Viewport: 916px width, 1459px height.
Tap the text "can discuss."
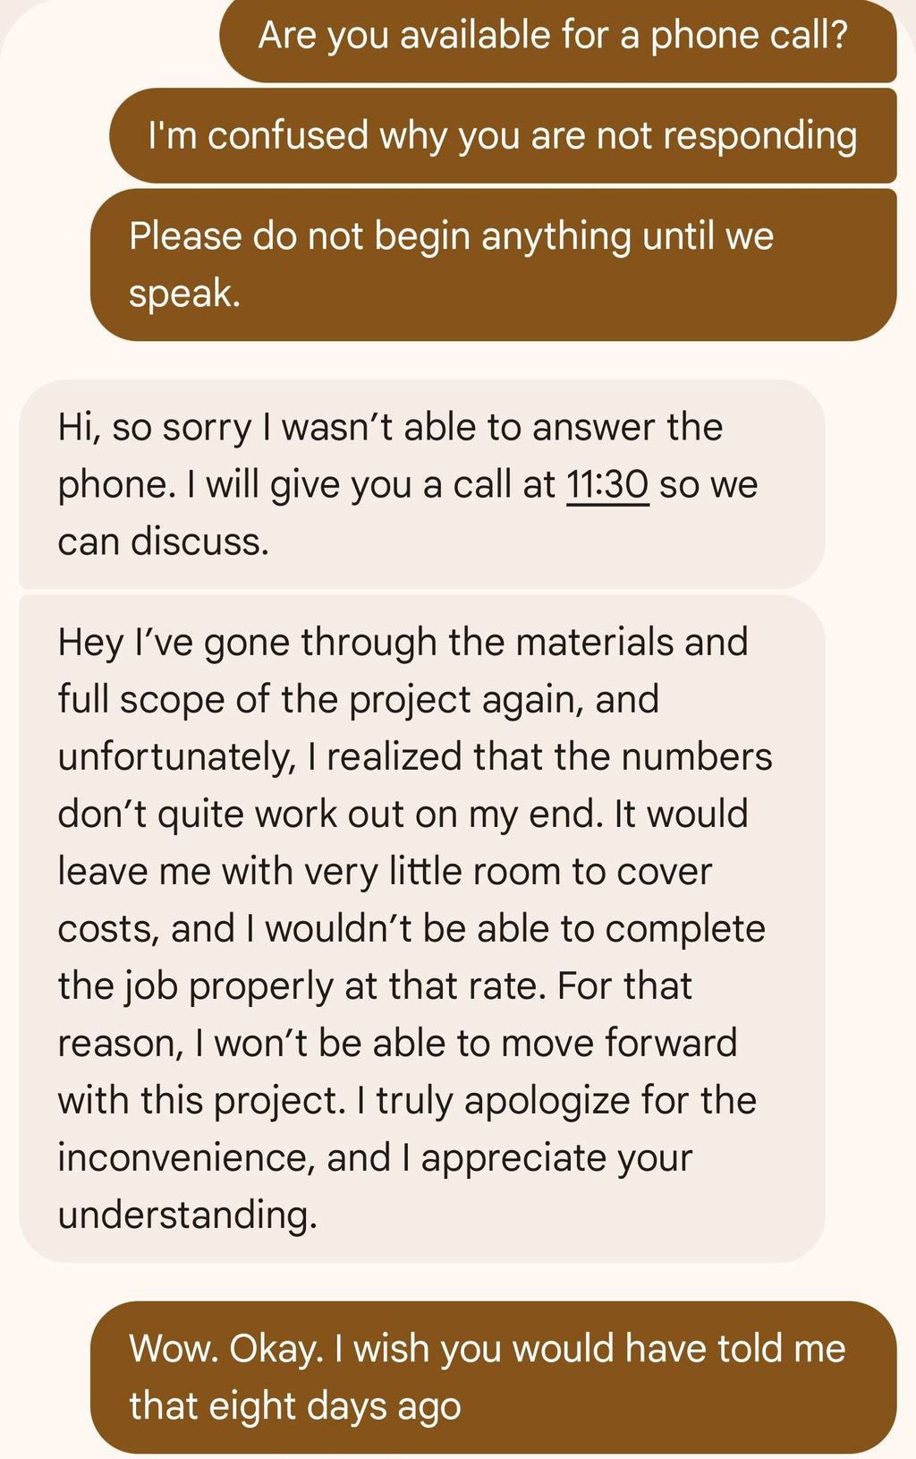pos(164,542)
